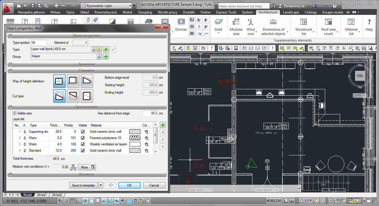The width and height of the screenshot is (379, 206).
Task: Open color picker for Solid ceramic brick wall
Action: coord(146,132)
